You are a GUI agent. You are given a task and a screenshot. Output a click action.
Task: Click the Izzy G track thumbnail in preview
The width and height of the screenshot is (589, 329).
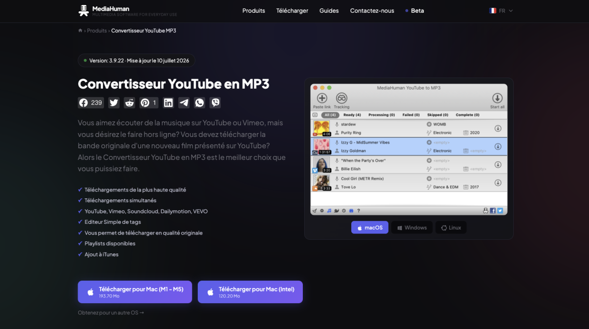click(321, 147)
